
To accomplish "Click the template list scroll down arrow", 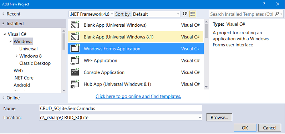I will pos(206,87).
